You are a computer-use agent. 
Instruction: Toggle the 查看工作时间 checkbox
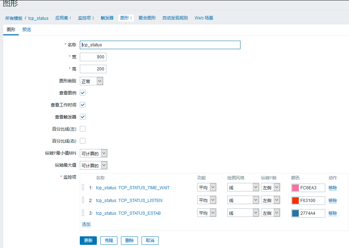tap(83, 105)
